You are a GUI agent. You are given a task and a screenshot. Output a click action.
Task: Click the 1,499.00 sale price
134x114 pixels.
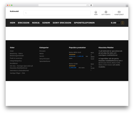click(x=80, y=56)
